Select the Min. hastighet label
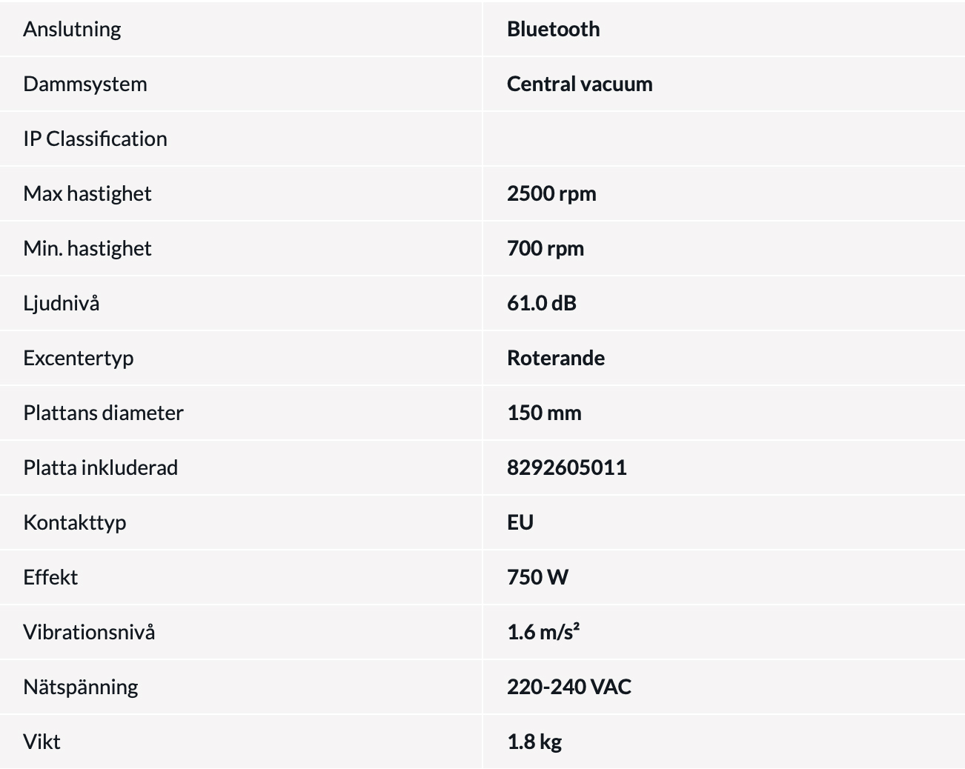The image size is (965, 769). tap(87, 248)
